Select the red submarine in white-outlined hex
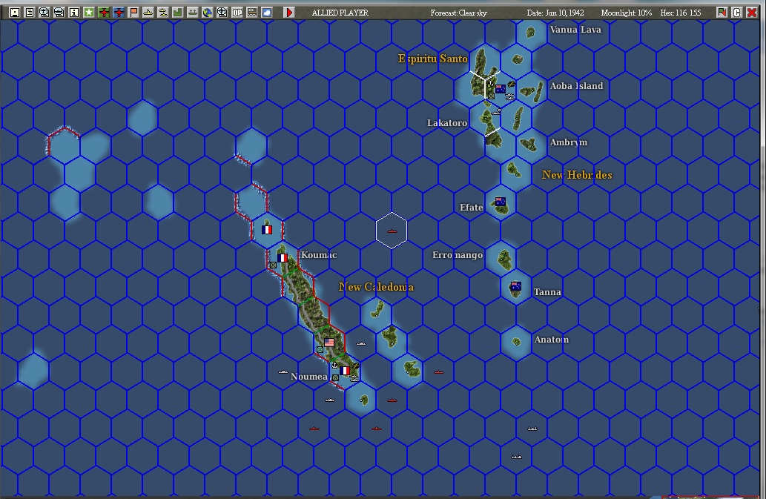This screenshot has height=499, width=766. coord(392,231)
